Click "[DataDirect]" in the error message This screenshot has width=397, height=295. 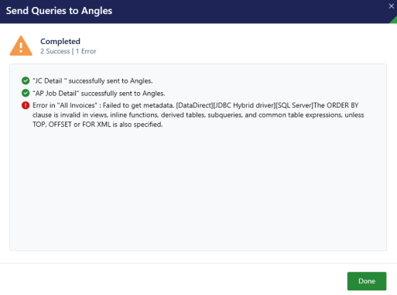194,105
